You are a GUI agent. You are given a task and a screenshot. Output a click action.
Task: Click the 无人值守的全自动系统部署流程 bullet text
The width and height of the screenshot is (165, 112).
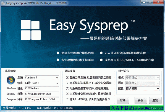pos(125,53)
